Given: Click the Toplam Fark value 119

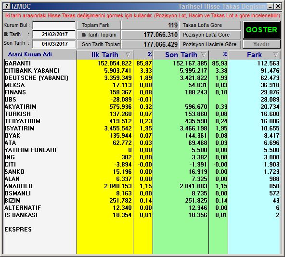Looking at the screenshot, I should [x=173, y=25].
